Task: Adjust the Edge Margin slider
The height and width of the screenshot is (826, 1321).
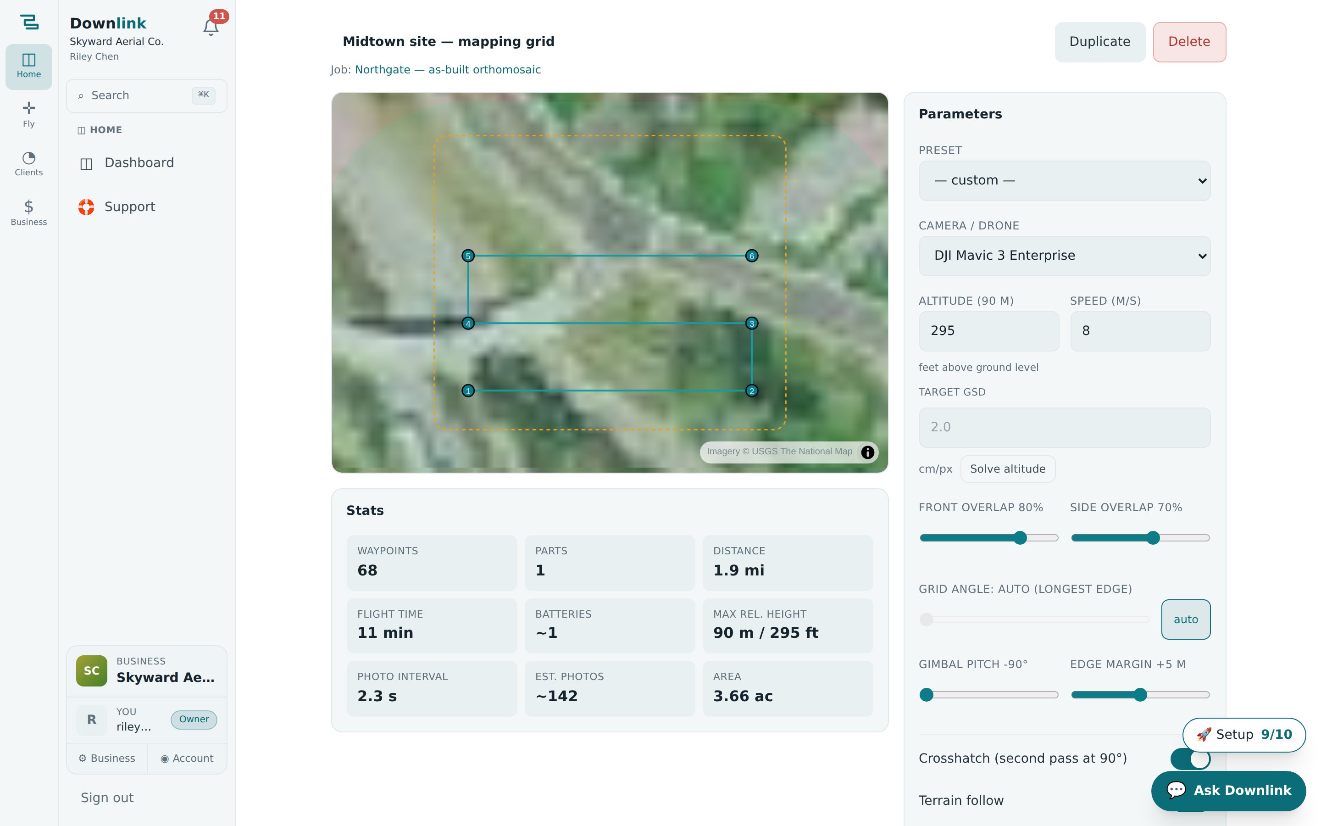Action: (1140, 694)
